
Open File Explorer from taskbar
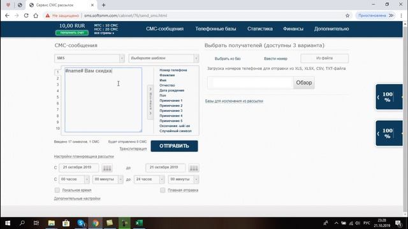[x=51, y=223]
